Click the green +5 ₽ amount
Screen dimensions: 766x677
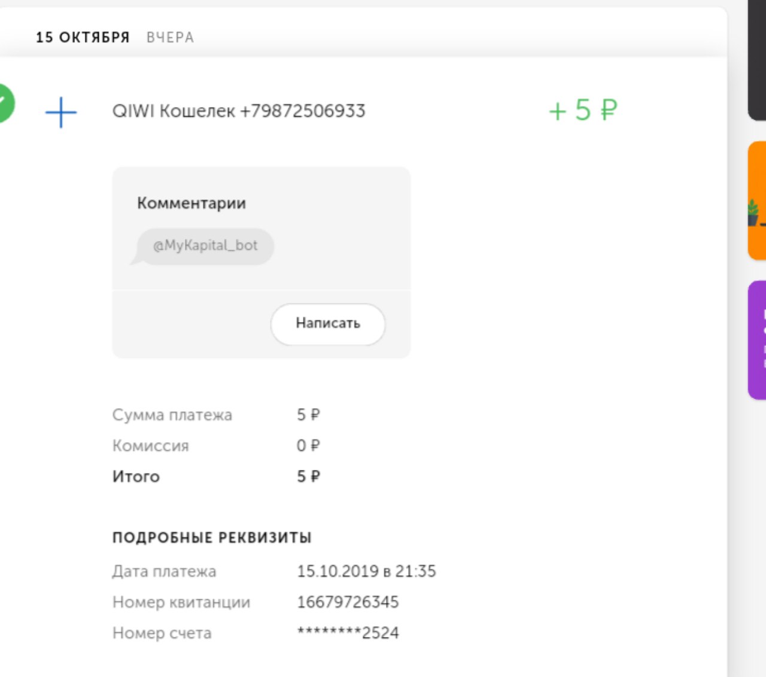(x=583, y=110)
